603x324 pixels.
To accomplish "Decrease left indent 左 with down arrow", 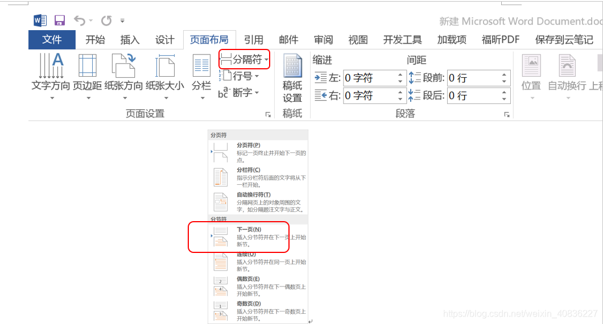I will pos(400,81).
